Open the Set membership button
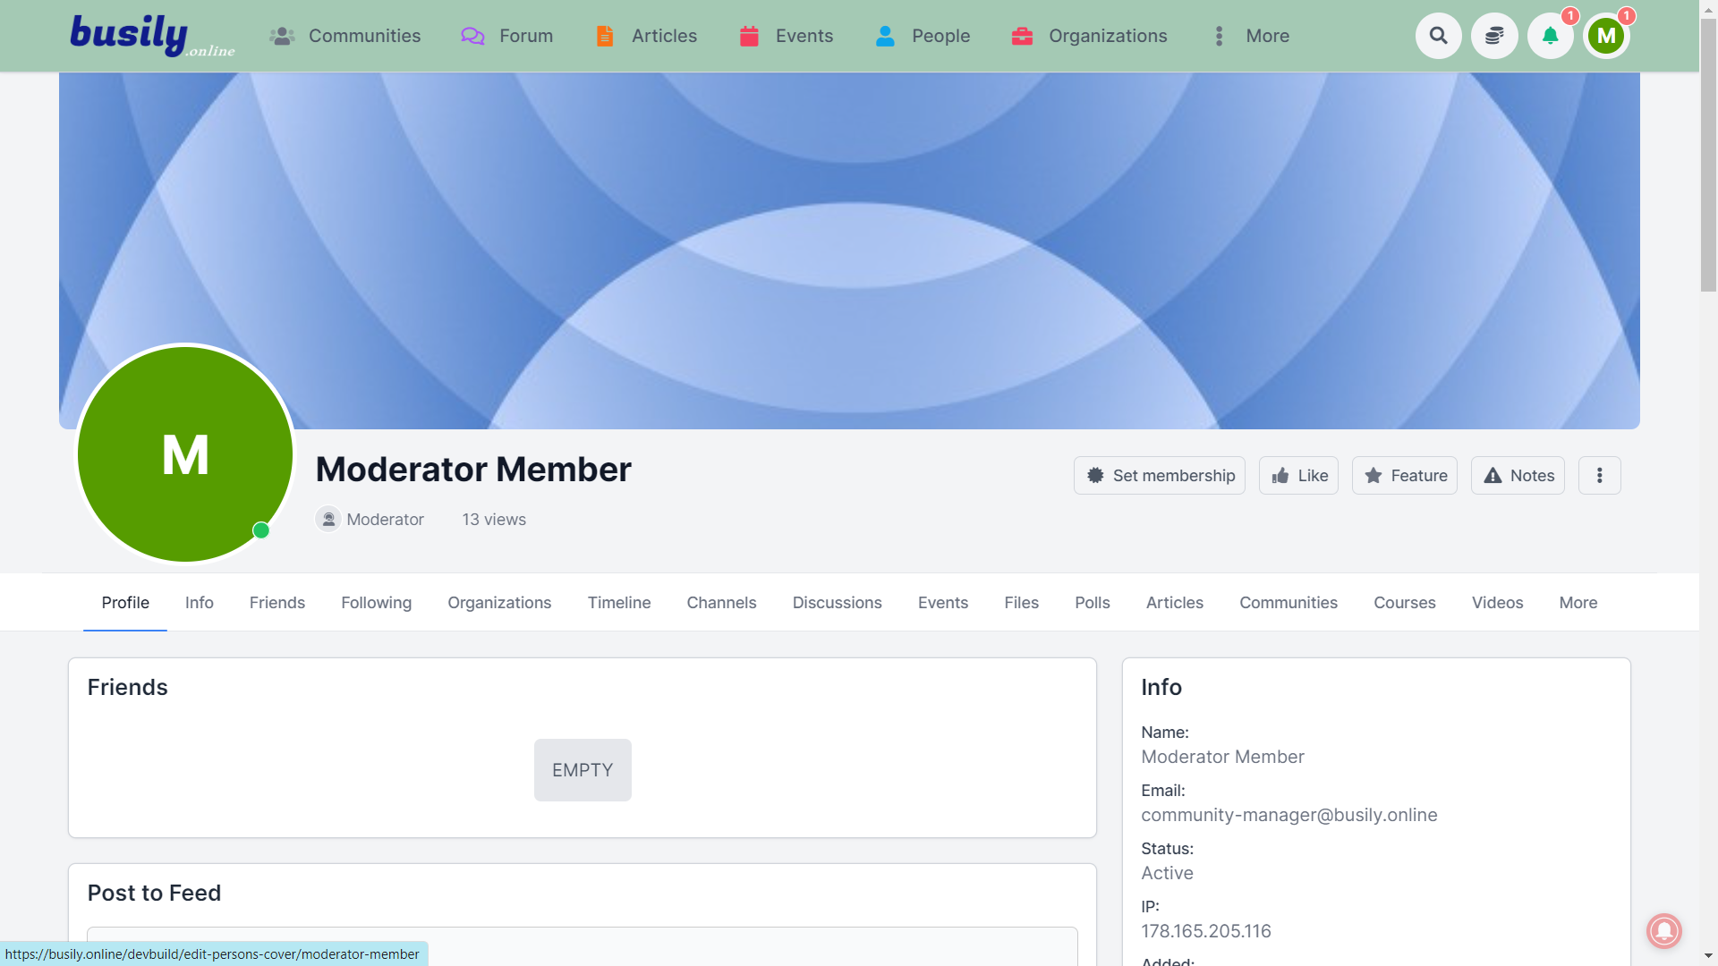Screen dimensions: 1718x966 coord(1159,476)
